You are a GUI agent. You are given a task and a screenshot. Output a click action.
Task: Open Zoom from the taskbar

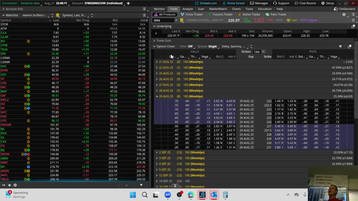click(168, 195)
